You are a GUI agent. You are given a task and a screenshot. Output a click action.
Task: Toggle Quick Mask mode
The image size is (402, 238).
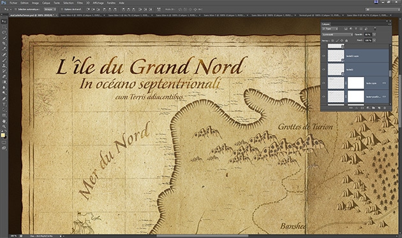tap(4, 143)
